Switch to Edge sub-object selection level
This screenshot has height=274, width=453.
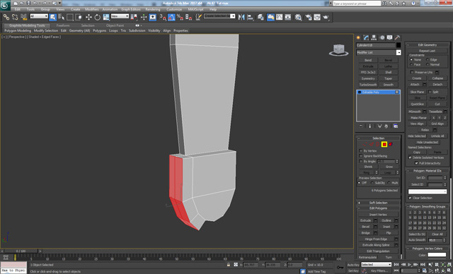coord(372,144)
